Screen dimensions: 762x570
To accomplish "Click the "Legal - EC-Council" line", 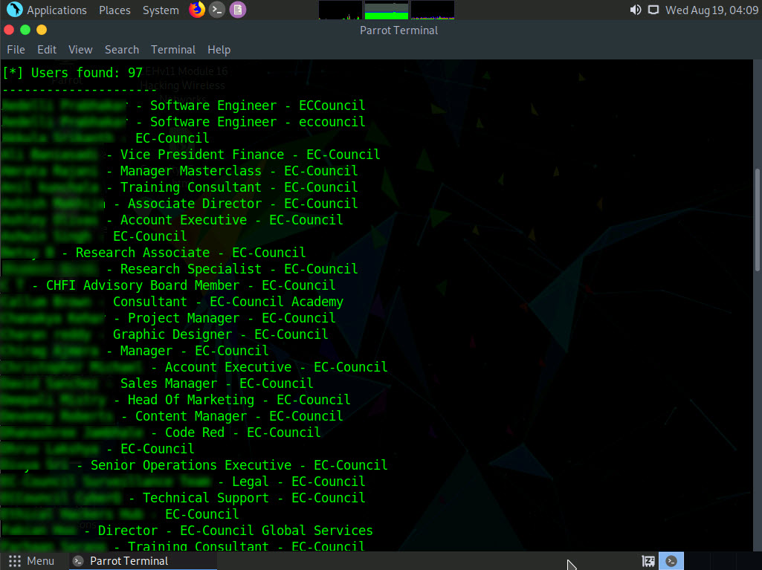I will tap(184, 482).
